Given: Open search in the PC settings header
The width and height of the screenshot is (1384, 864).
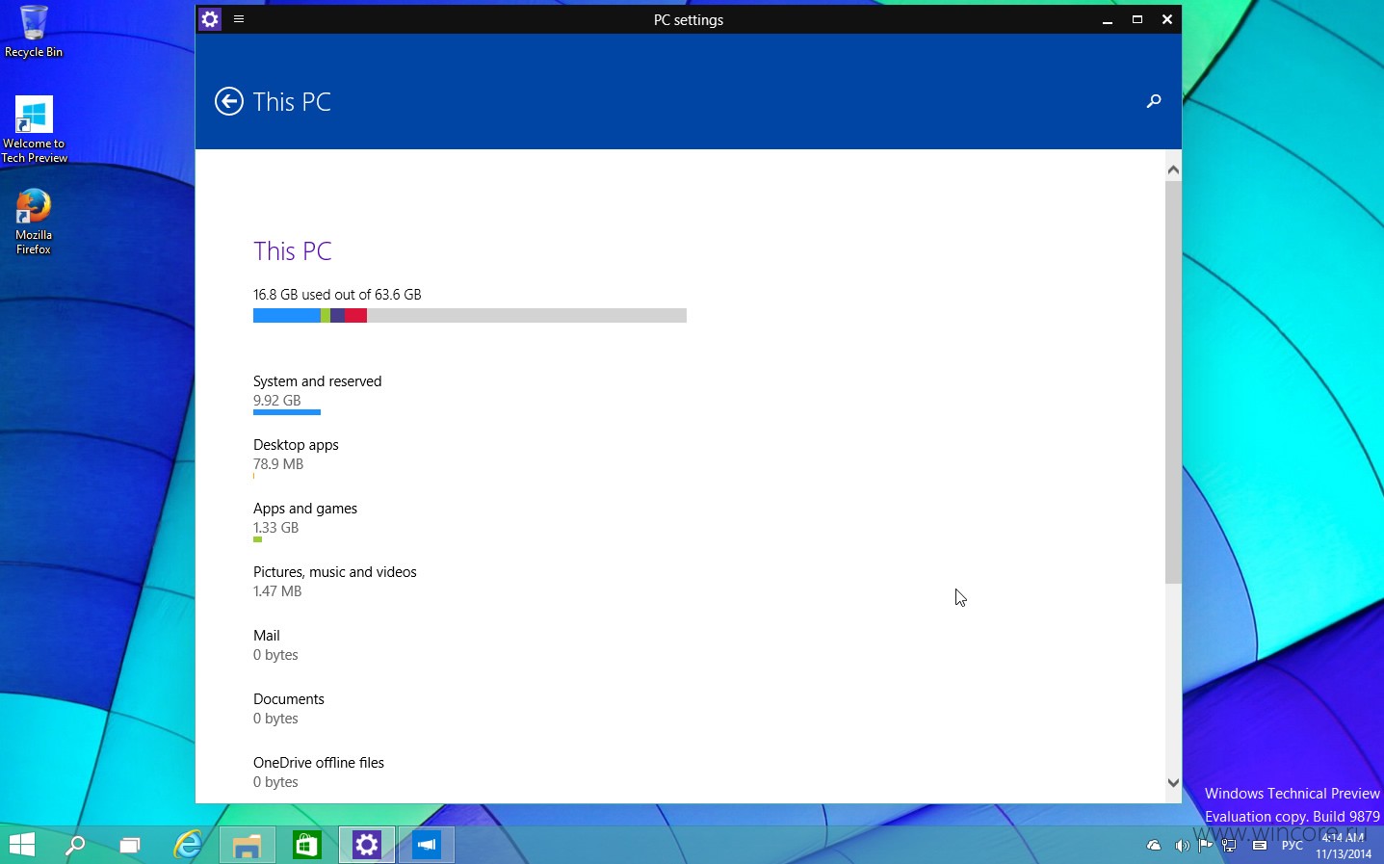Looking at the screenshot, I should pos(1153,101).
